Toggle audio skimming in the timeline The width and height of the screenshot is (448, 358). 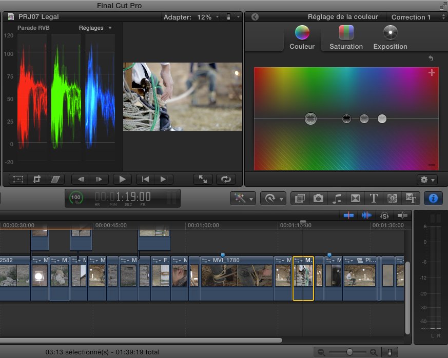(366, 215)
